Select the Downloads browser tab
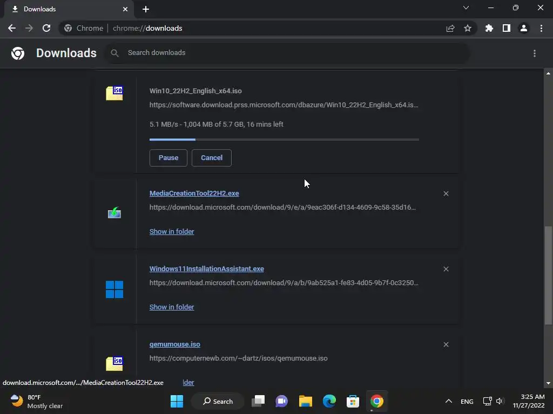 click(69, 9)
